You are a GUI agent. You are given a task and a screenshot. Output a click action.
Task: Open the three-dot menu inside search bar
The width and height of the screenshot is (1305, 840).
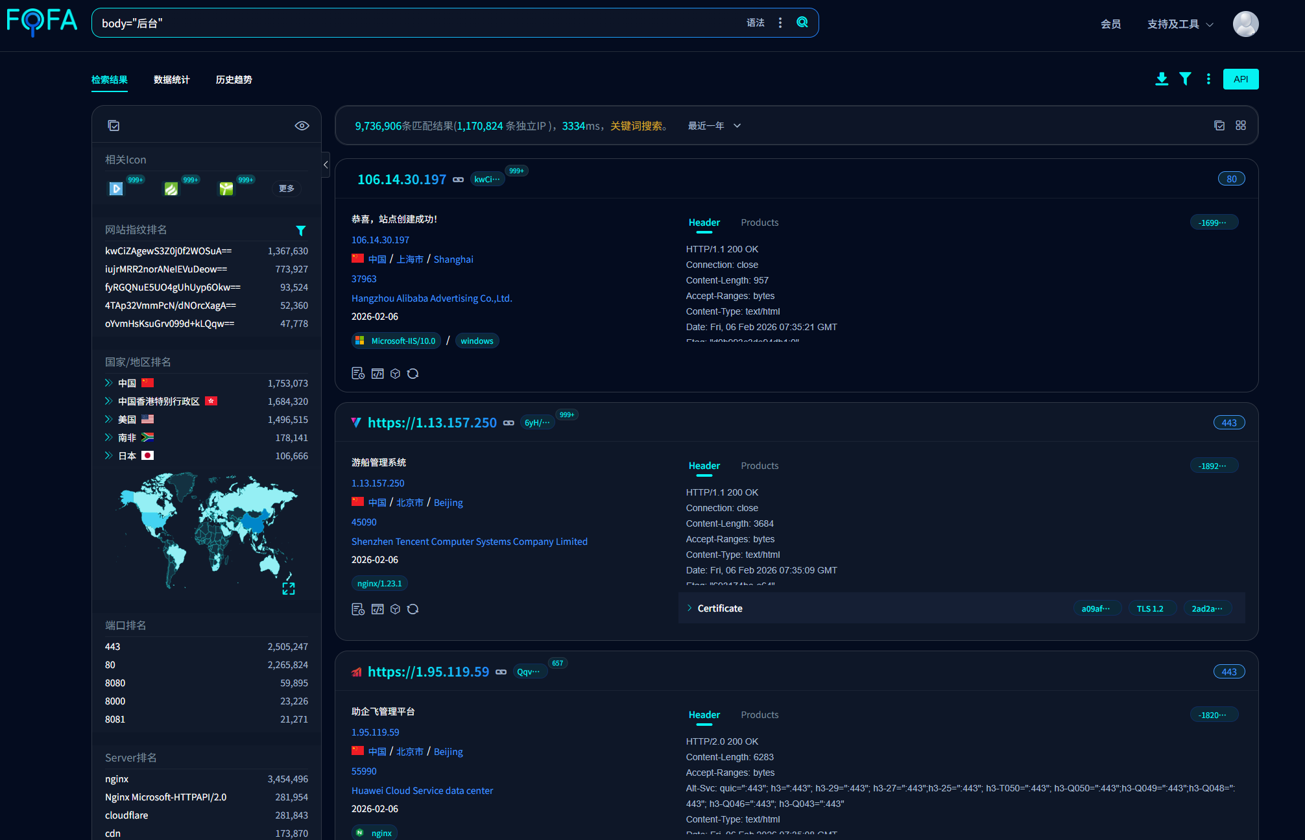(x=780, y=23)
